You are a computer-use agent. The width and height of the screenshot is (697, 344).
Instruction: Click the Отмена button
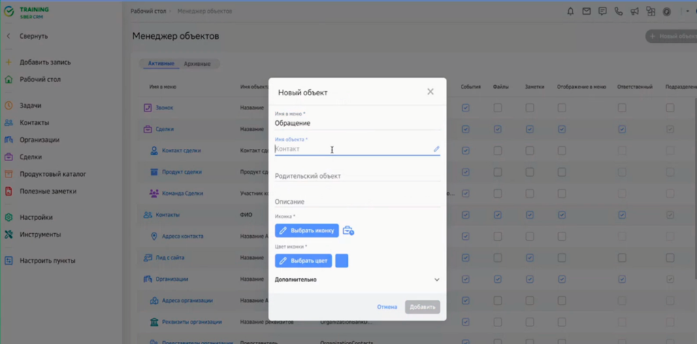tap(387, 307)
